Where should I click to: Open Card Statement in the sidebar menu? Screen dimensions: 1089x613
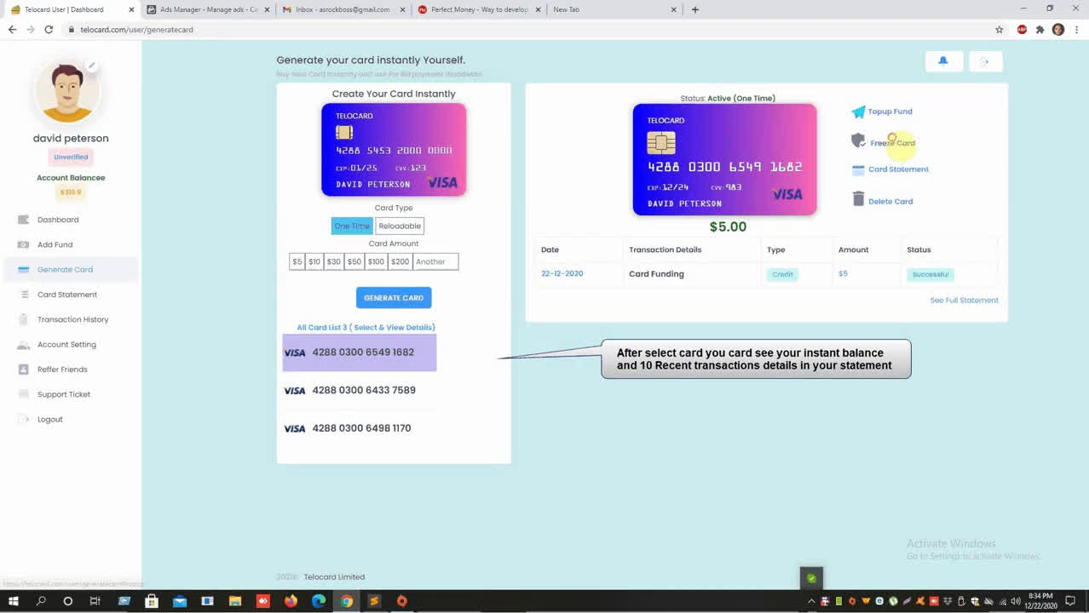(67, 295)
